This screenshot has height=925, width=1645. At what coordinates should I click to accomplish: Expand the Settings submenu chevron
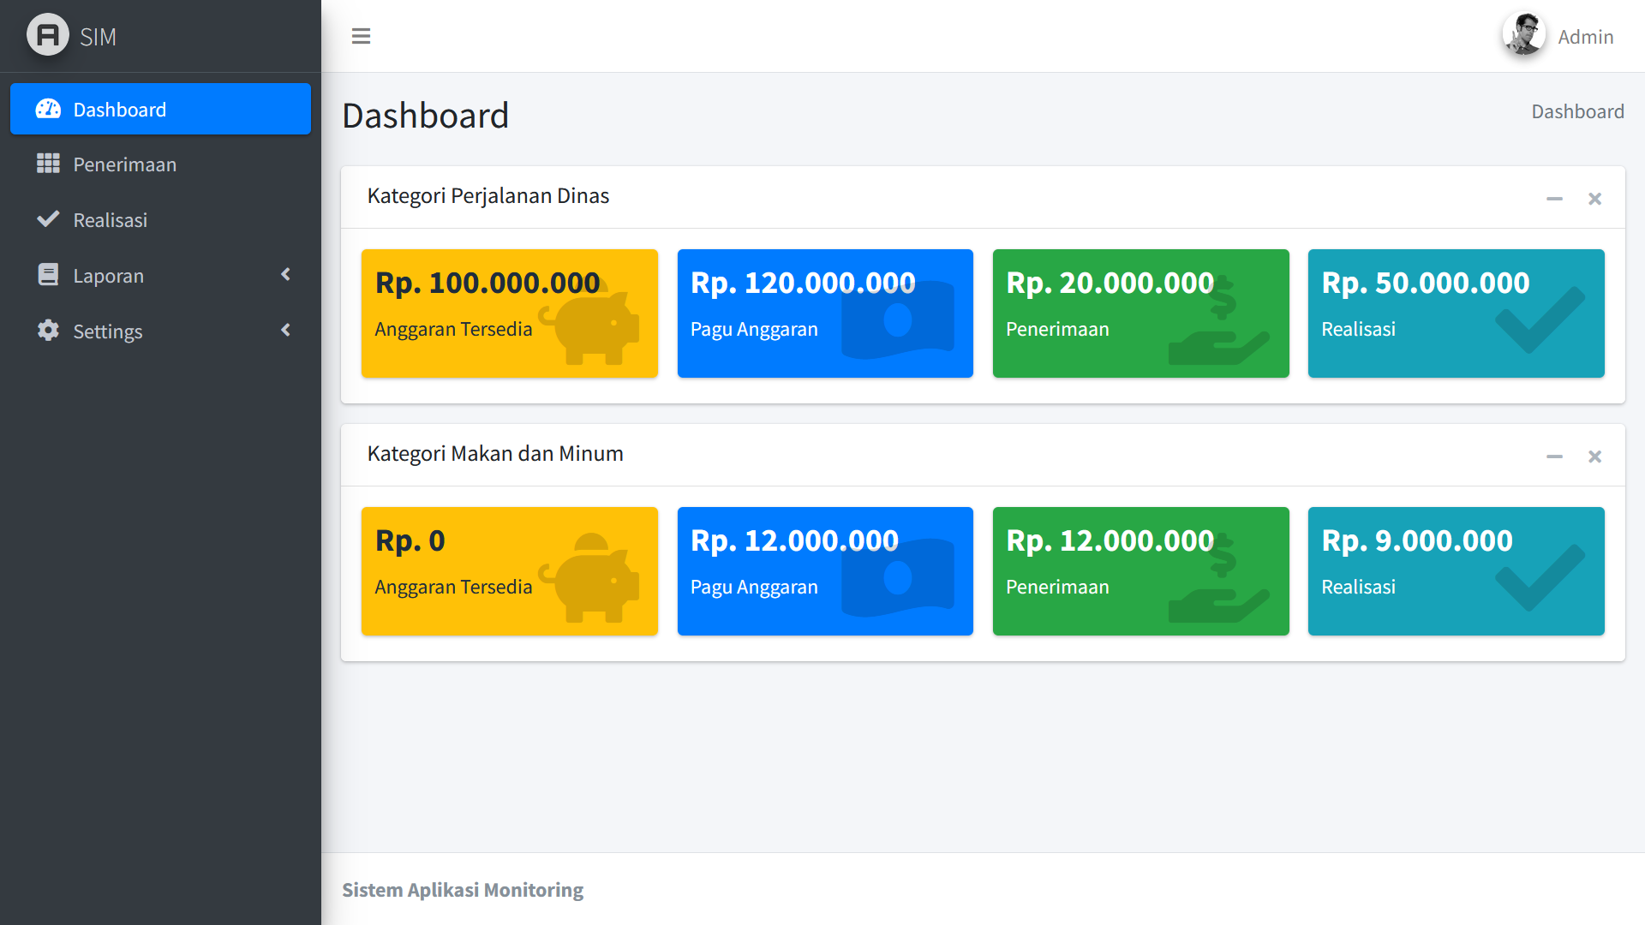click(x=286, y=330)
